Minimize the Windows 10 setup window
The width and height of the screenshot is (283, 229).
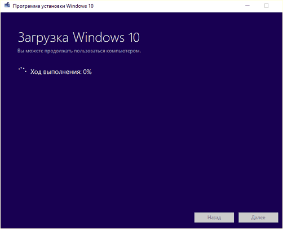tap(247, 6)
